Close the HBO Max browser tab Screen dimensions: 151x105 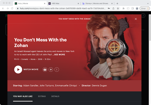pyautogui.click(x=78, y=4)
